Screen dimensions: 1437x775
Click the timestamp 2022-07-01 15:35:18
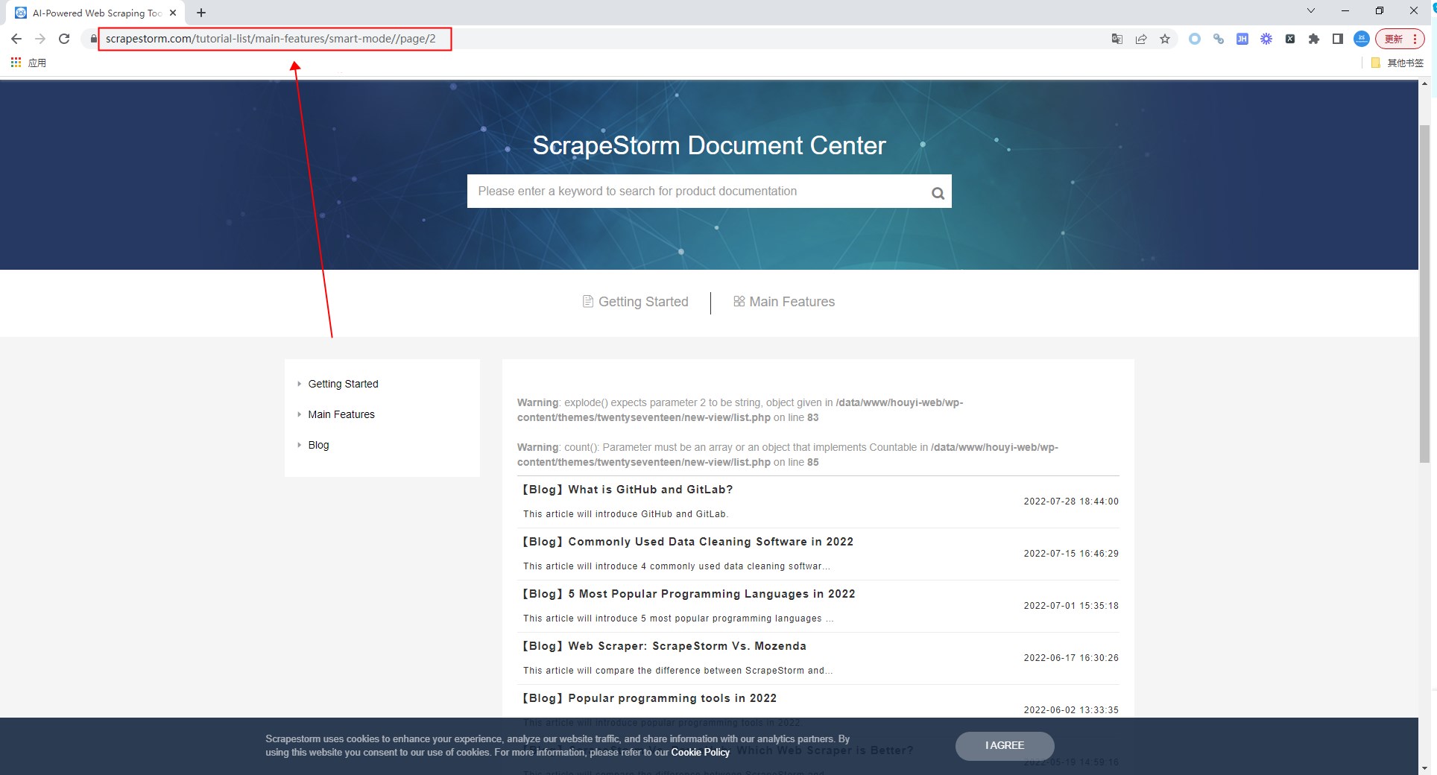[1071, 606]
